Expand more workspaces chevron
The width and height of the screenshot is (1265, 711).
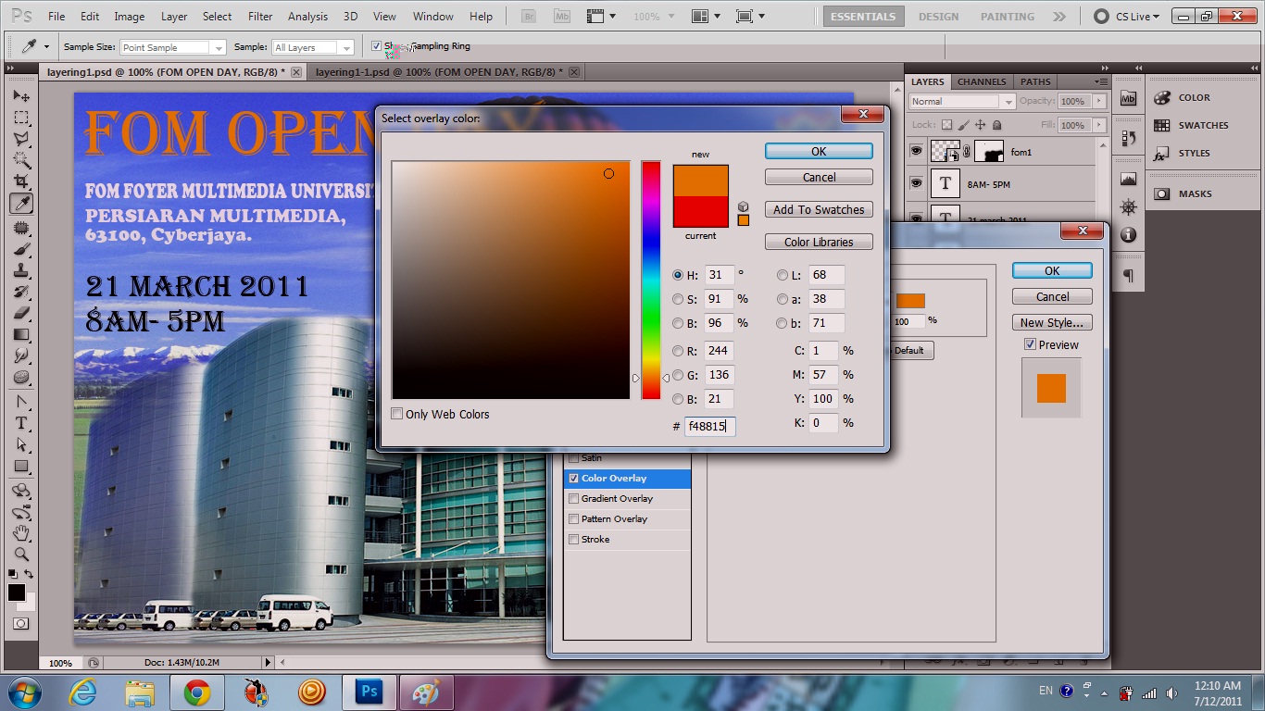(1059, 17)
